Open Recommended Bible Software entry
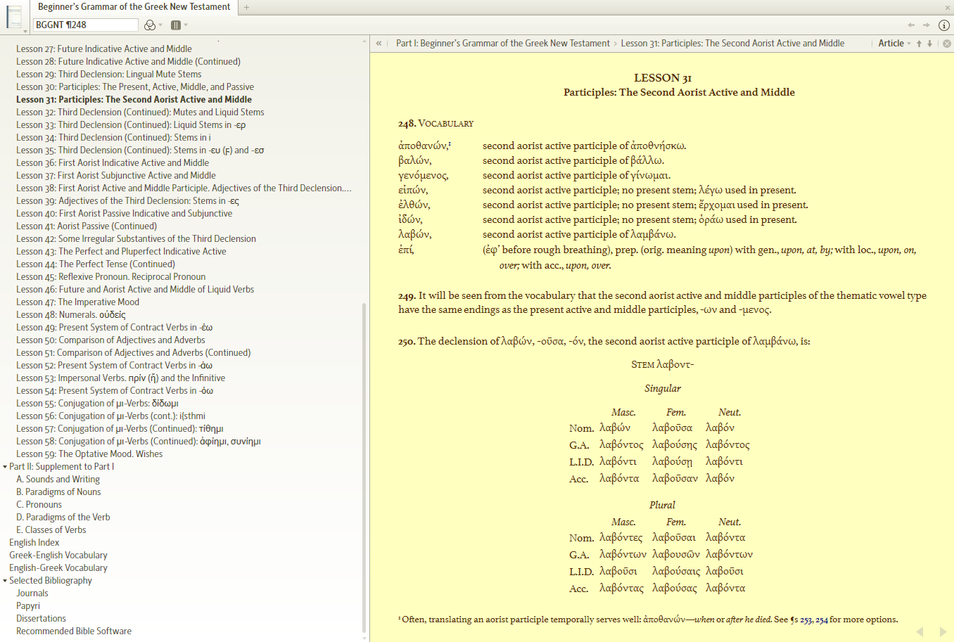This screenshot has width=954, height=642. 74,631
